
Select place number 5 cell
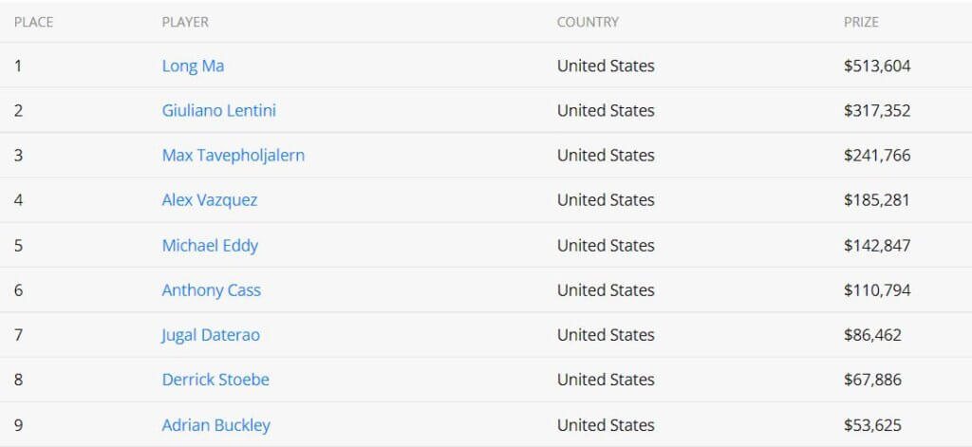click(19, 246)
